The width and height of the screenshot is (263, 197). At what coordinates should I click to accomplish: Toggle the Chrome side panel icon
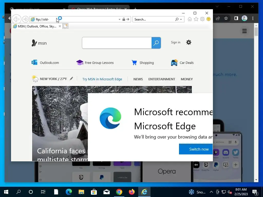tap(236, 18)
